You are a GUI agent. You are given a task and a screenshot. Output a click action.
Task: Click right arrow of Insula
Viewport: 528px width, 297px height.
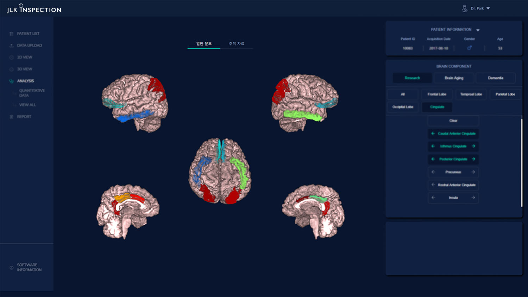click(473, 198)
